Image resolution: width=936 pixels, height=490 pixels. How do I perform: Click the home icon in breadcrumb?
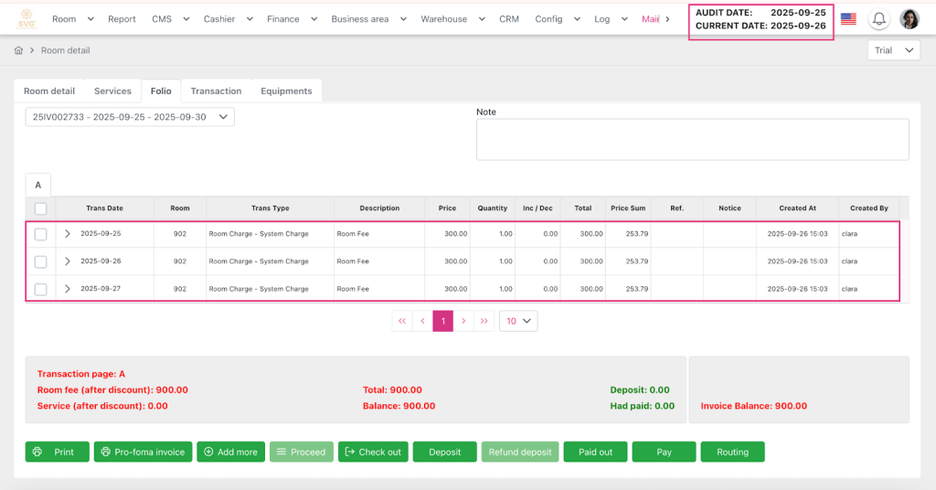[18, 50]
